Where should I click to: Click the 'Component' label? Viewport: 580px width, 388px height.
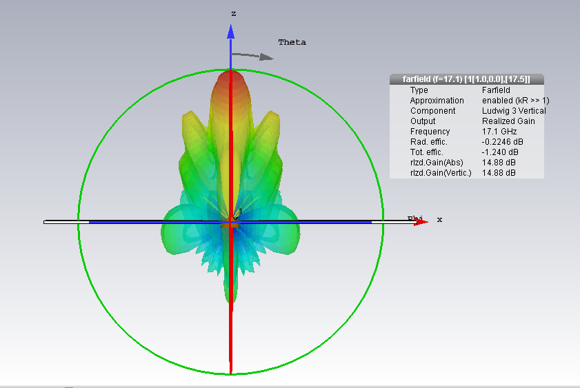pos(433,111)
